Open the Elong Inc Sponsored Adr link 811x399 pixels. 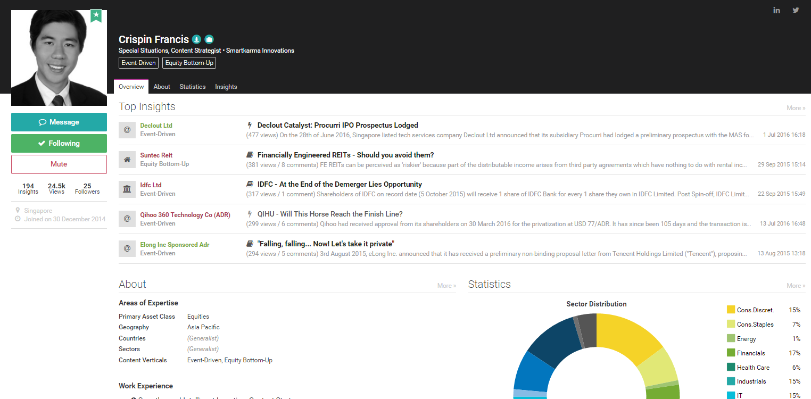click(x=175, y=245)
